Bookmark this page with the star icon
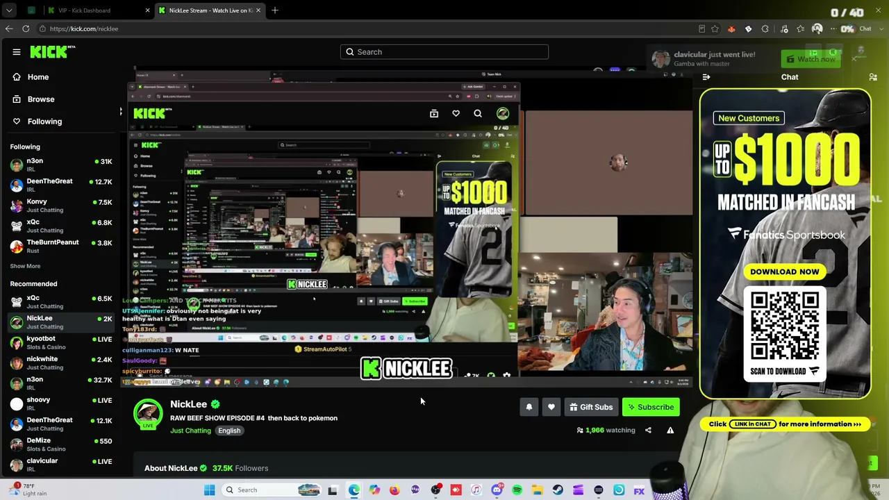 [x=715, y=29]
